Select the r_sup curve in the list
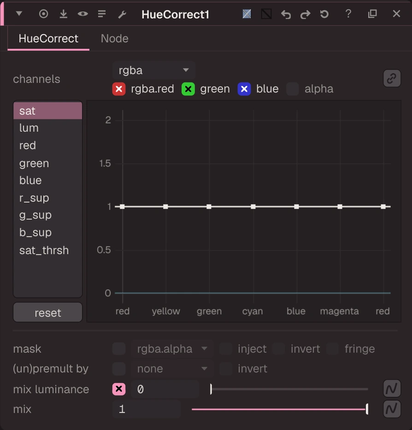This screenshot has width=412, height=430. 48,198
